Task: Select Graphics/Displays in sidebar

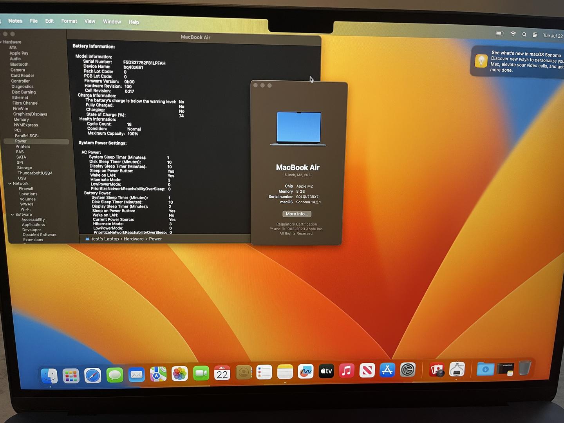Action: [30, 114]
